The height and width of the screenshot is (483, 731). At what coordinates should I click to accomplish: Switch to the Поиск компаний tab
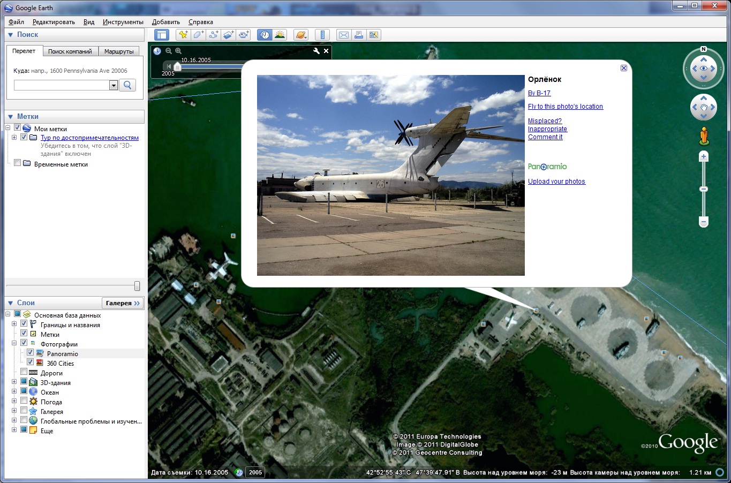click(70, 51)
